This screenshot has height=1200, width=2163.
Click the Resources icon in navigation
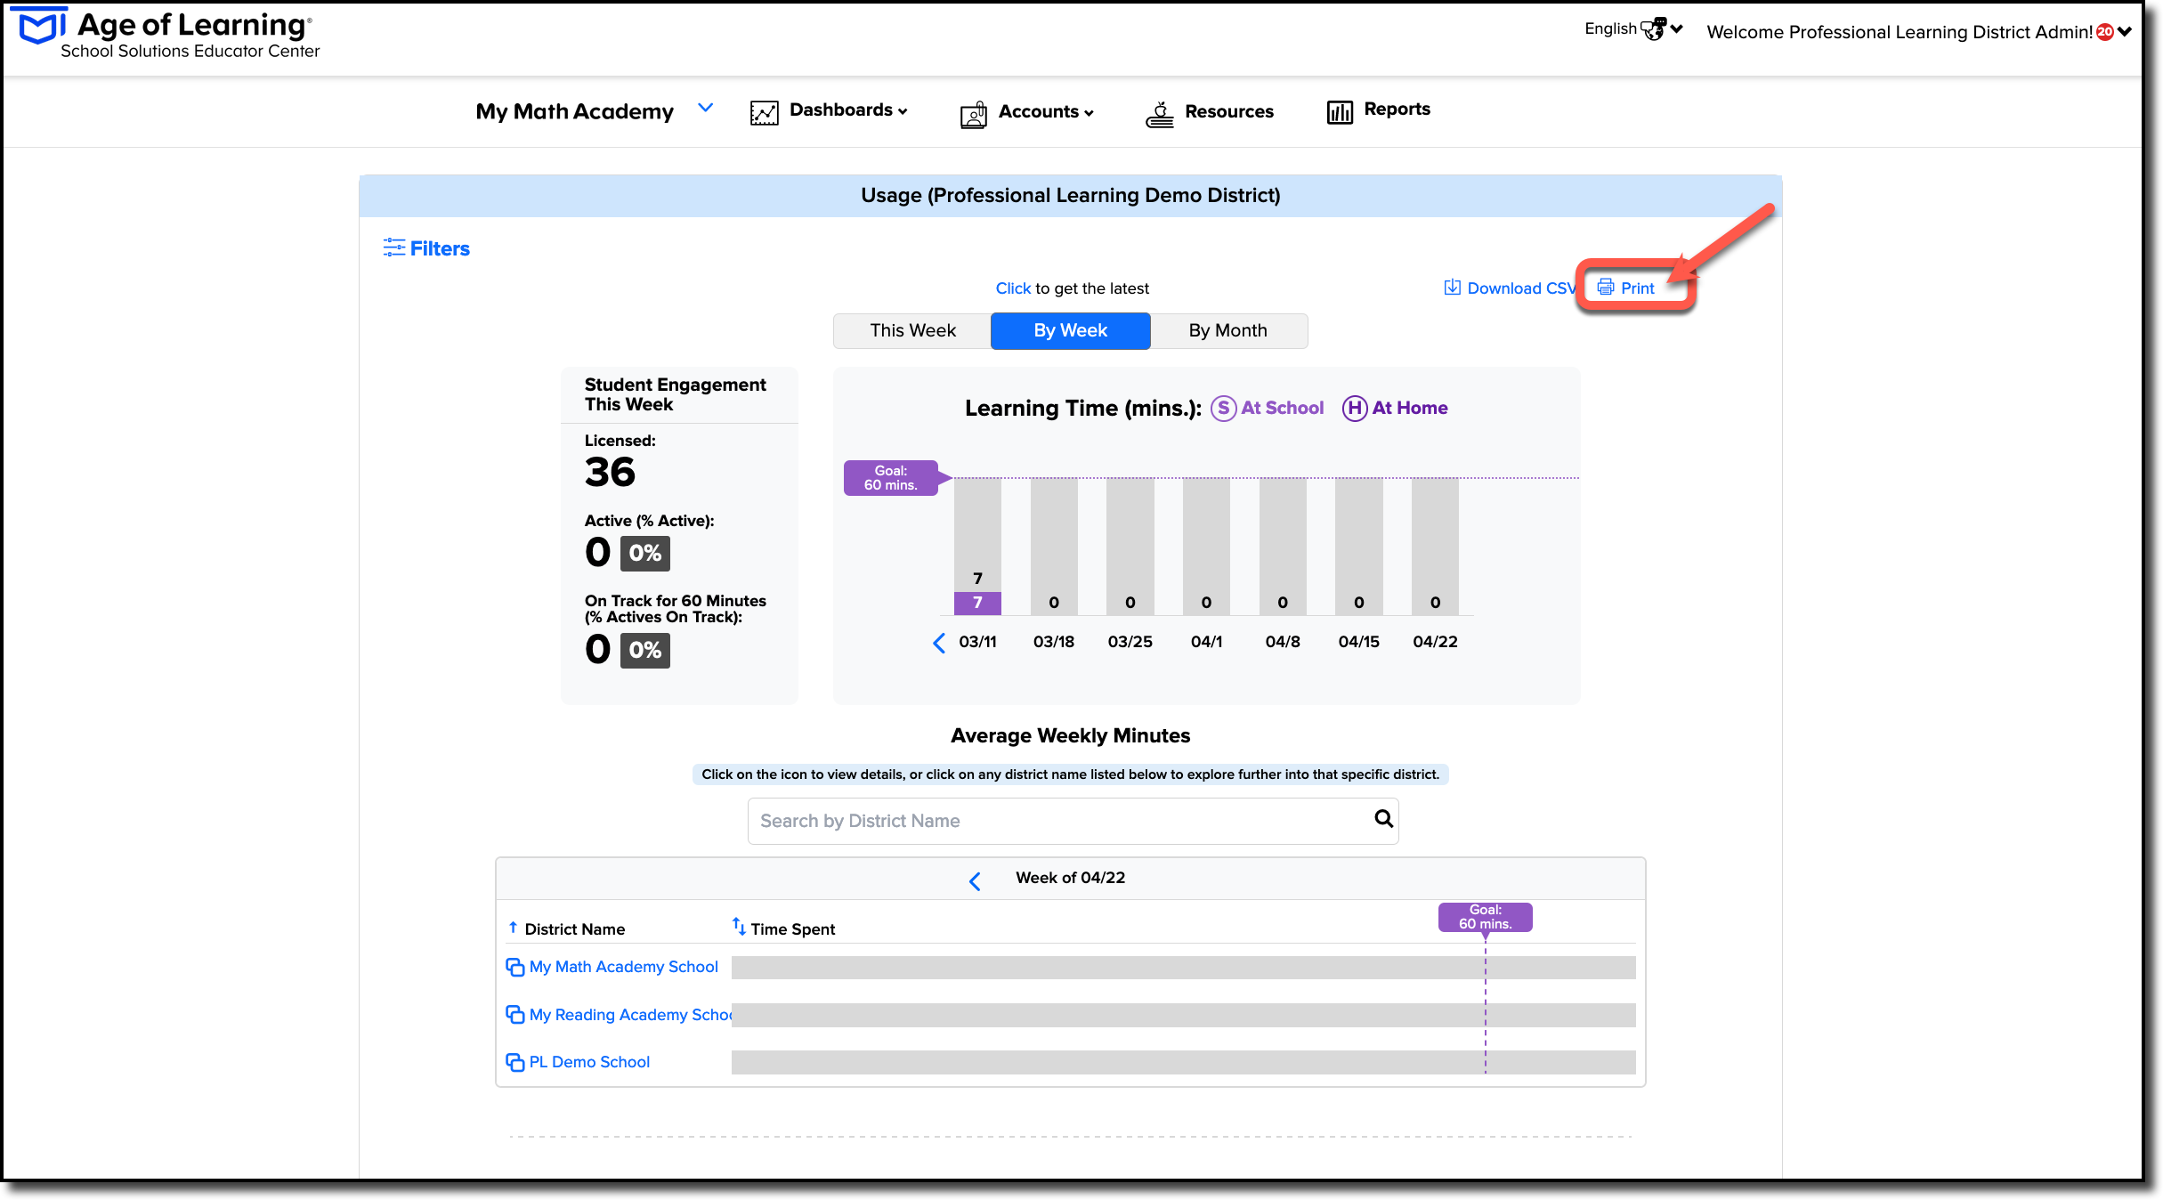(x=1160, y=114)
